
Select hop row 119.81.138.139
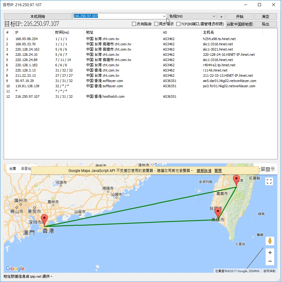tap(141, 86)
